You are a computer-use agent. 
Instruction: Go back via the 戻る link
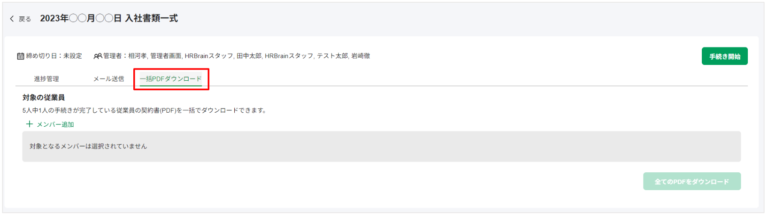point(25,19)
